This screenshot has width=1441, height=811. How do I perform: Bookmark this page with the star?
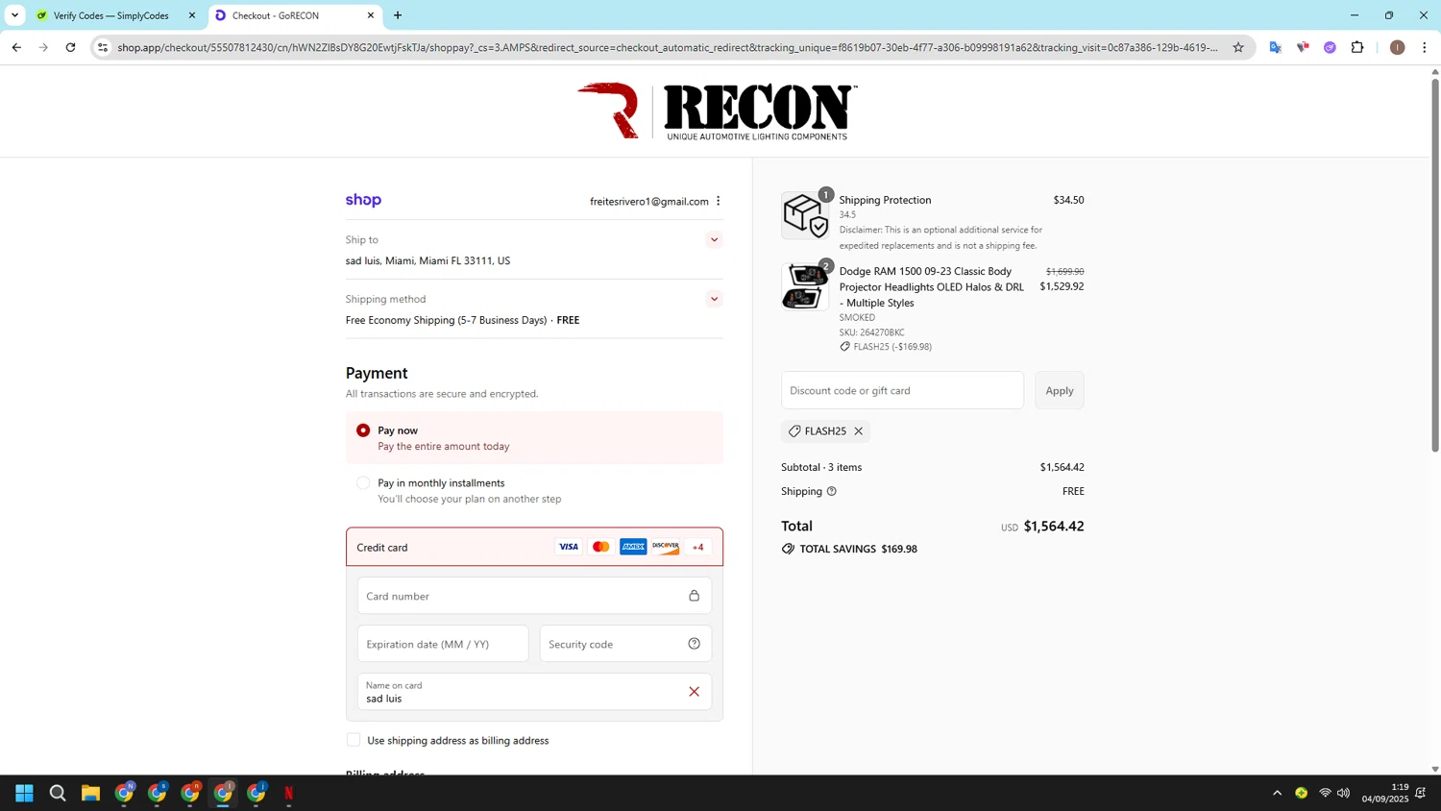(1238, 47)
